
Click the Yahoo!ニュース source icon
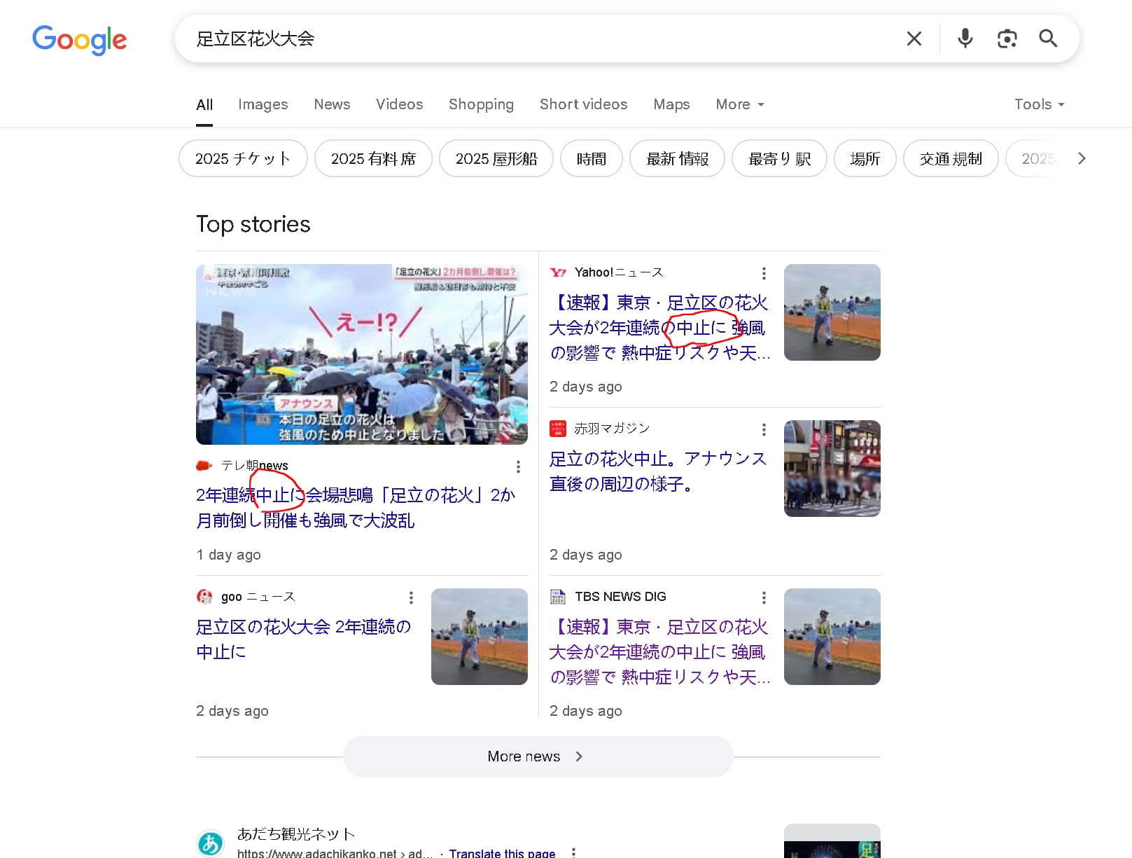tap(558, 272)
